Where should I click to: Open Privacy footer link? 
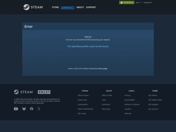[127, 95]
